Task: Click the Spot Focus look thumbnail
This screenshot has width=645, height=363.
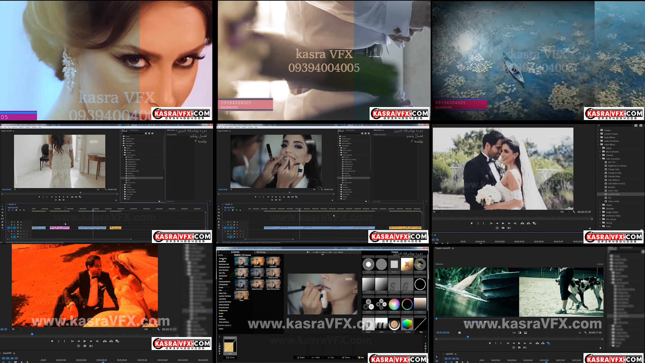Action: (257, 262)
